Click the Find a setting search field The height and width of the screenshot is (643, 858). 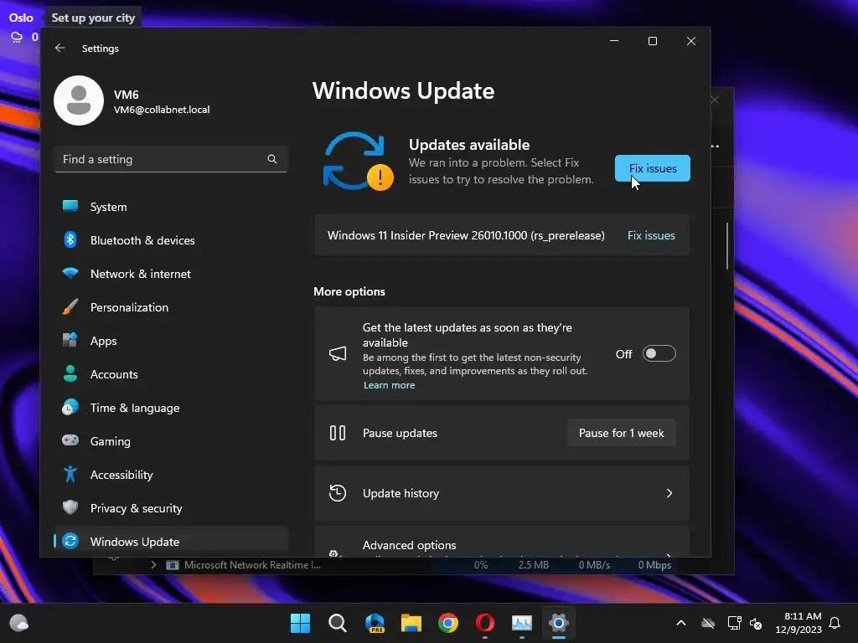click(171, 159)
